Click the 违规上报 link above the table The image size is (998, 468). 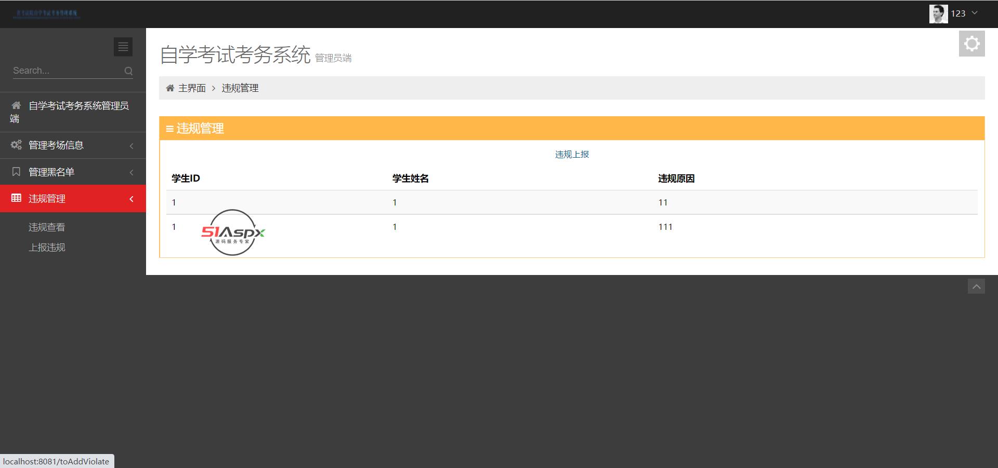(x=572, y=154)
